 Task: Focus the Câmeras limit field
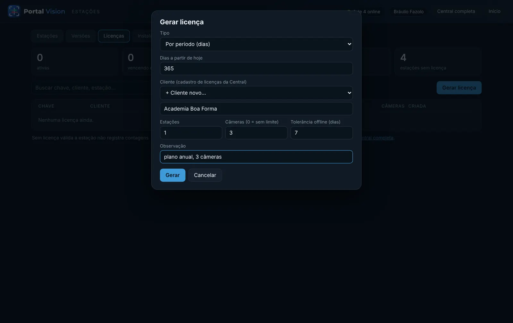click(256, 133)
